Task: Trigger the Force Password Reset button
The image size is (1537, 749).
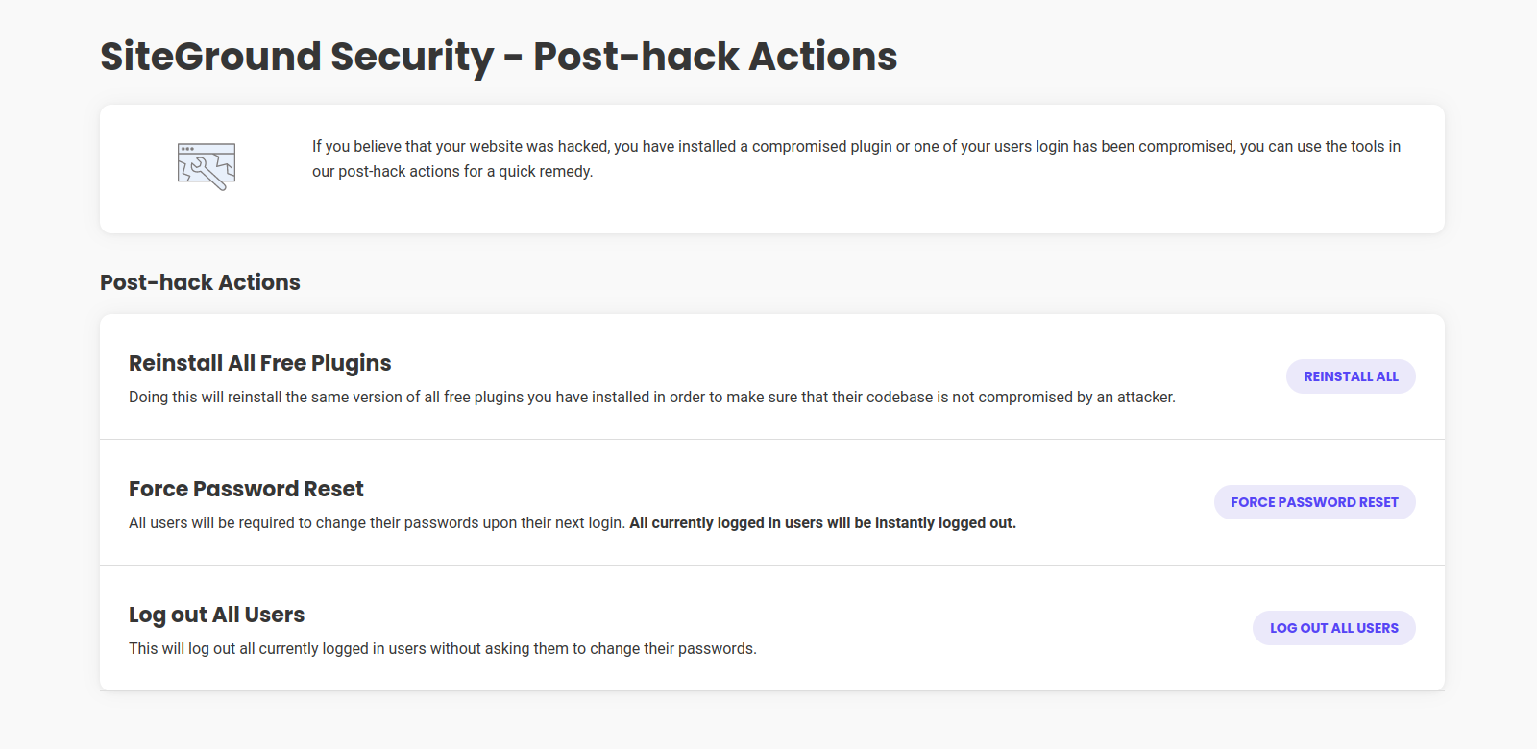Action: [1314, 502]
